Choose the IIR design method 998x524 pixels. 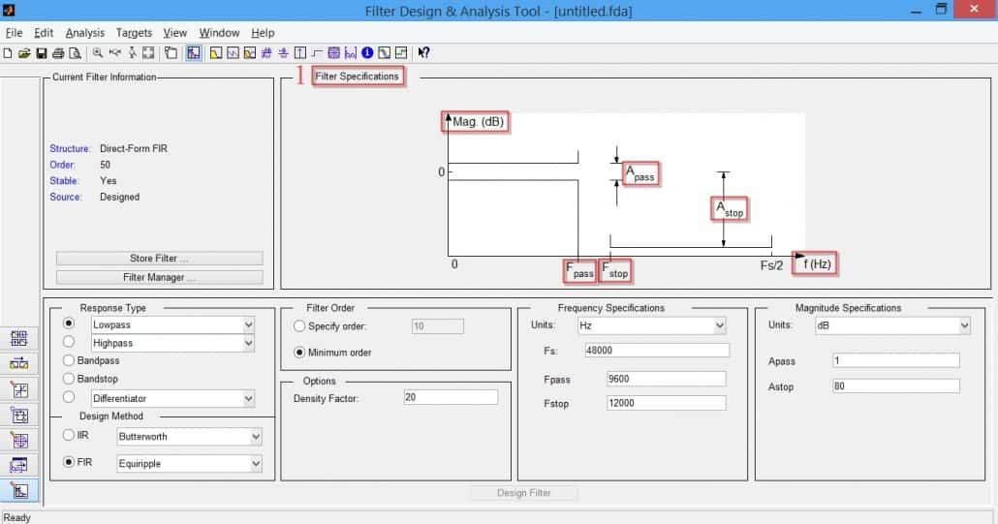point(69,436)
